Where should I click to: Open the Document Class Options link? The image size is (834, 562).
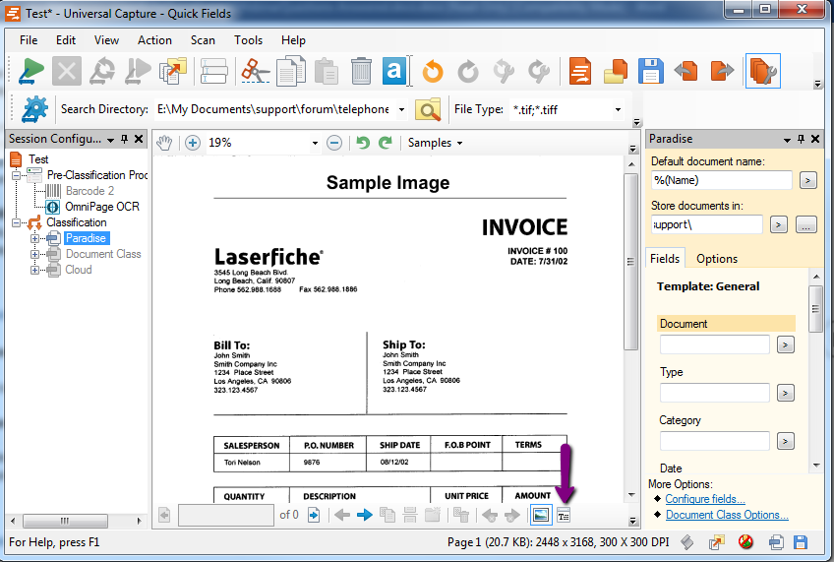click(x=727, y=515)
